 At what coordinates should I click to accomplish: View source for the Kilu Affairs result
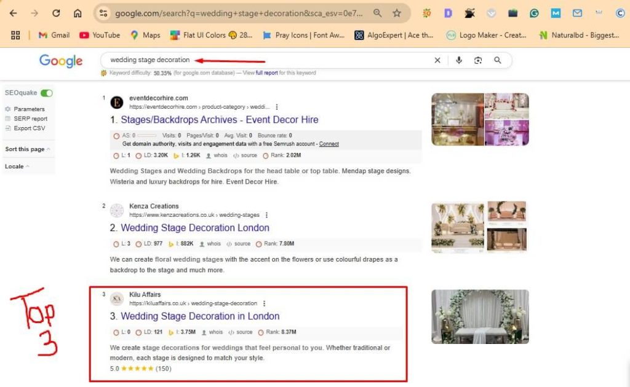[241, 332]
